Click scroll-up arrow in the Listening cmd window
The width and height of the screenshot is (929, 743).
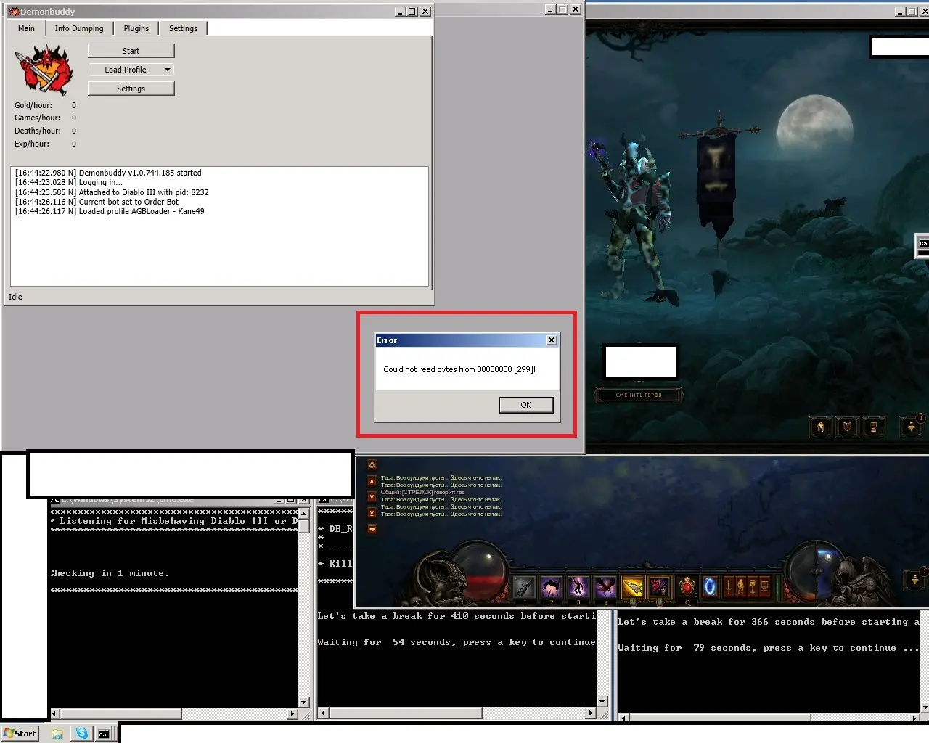click(304, 512)
